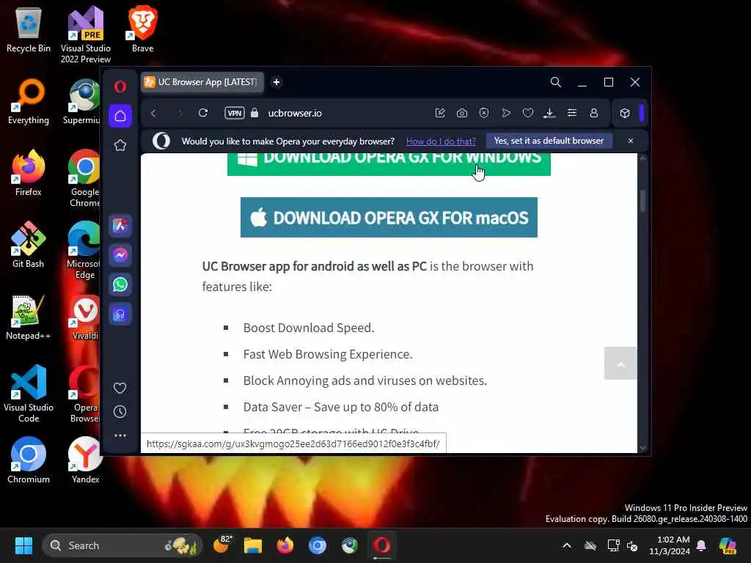
Task: Toggle the VPN badge in address bar
Action: coord(234,114)
